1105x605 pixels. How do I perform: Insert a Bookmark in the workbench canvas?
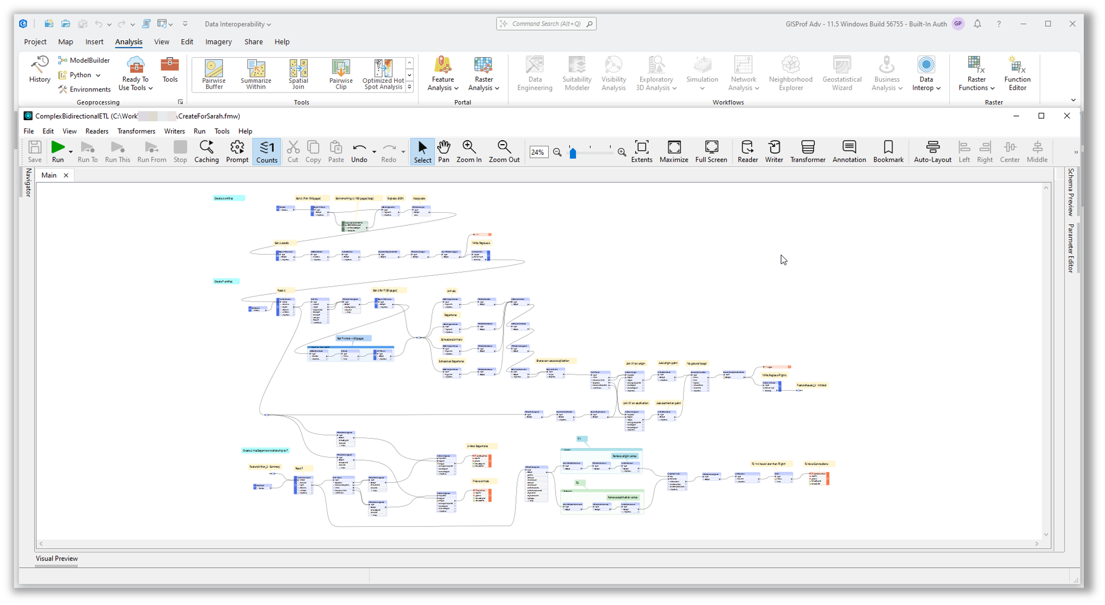click(888, 151)
